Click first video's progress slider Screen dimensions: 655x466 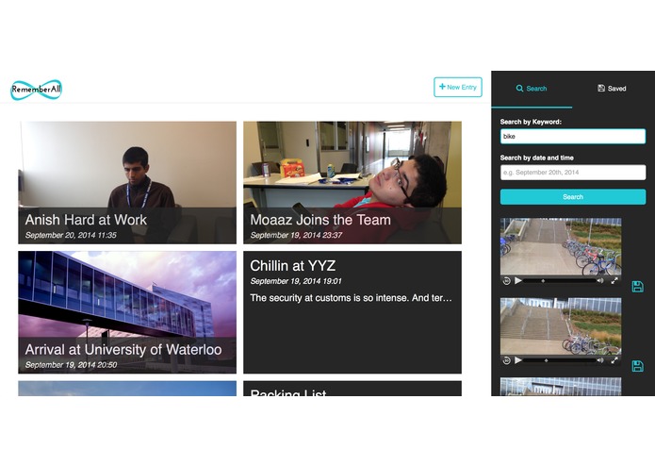559,281
